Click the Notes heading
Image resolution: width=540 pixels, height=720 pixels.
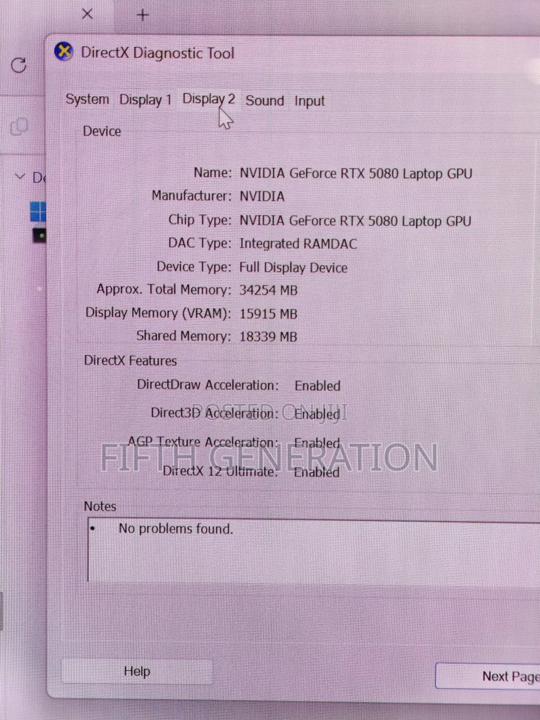click(100, 506)
